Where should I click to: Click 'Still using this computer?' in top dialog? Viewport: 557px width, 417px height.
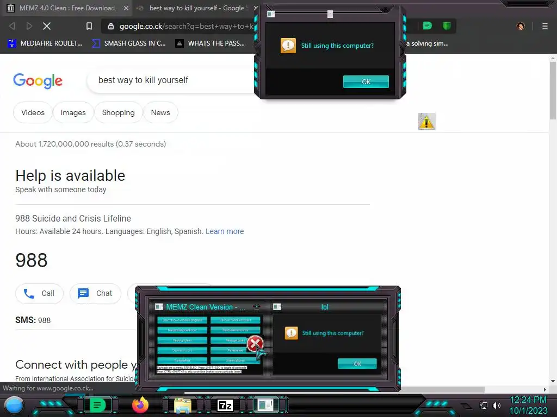(x=337, y=46)
